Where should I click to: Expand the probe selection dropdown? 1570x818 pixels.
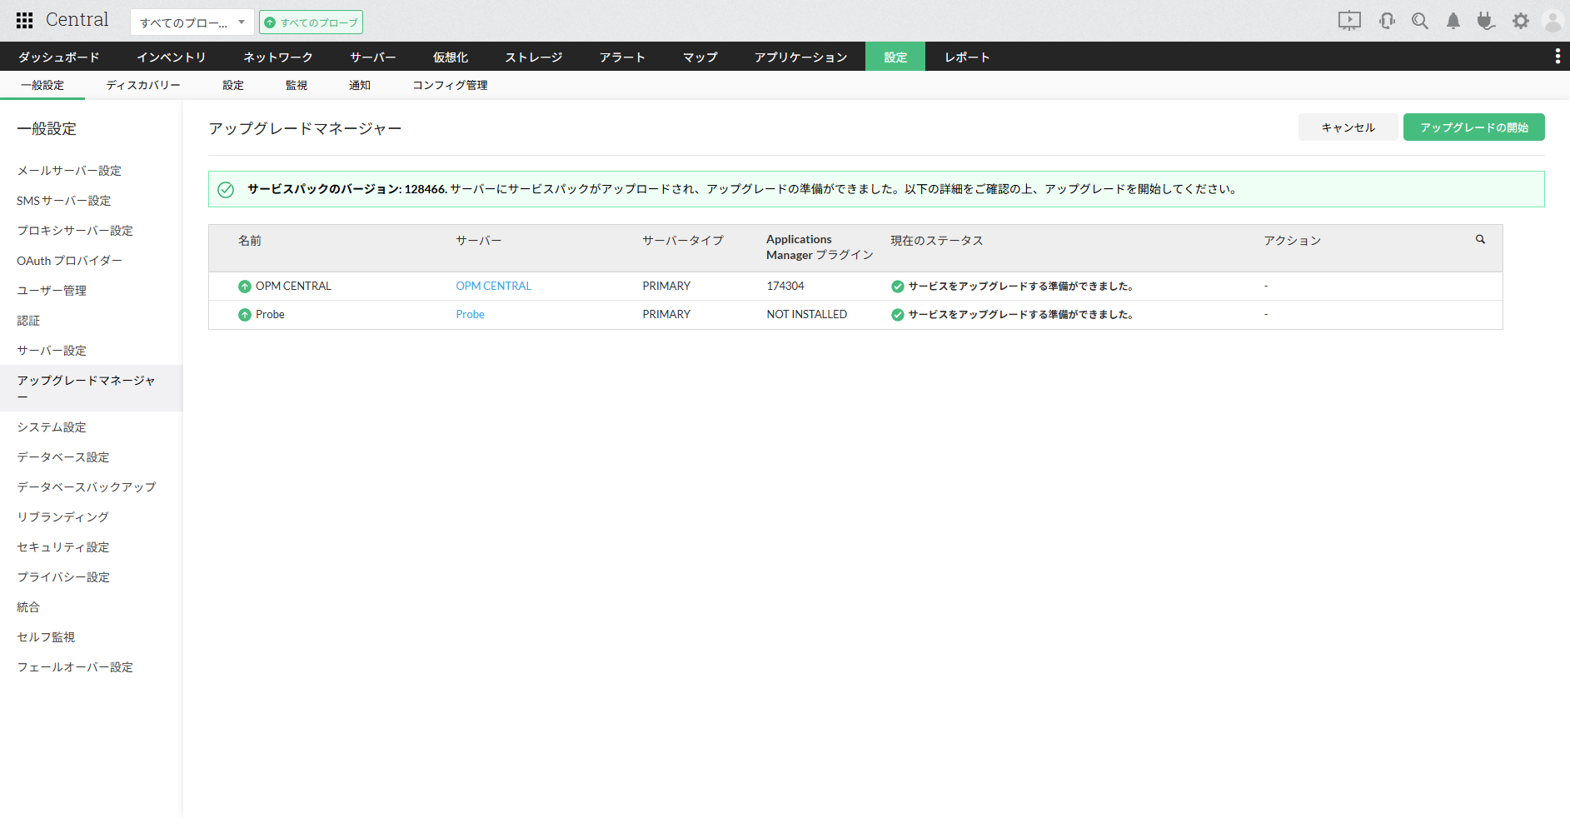[192, 22]
